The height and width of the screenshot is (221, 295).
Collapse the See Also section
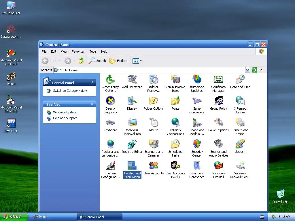click(x=92, y=104)
